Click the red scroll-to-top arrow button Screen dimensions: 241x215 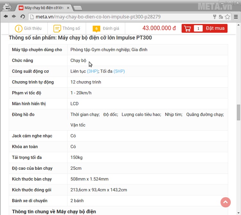[226, 202]
